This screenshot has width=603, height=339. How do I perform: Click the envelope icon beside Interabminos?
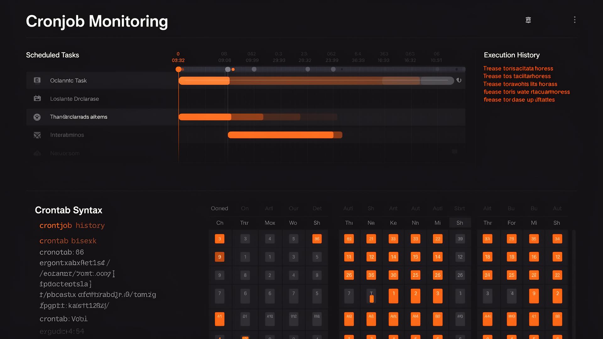click(37, 135)
